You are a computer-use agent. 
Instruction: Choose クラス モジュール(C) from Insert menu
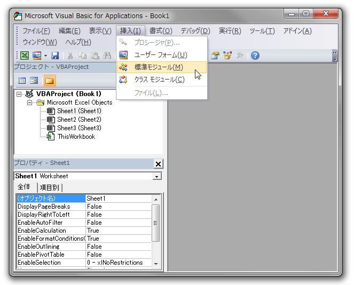(x=162, y=80)
